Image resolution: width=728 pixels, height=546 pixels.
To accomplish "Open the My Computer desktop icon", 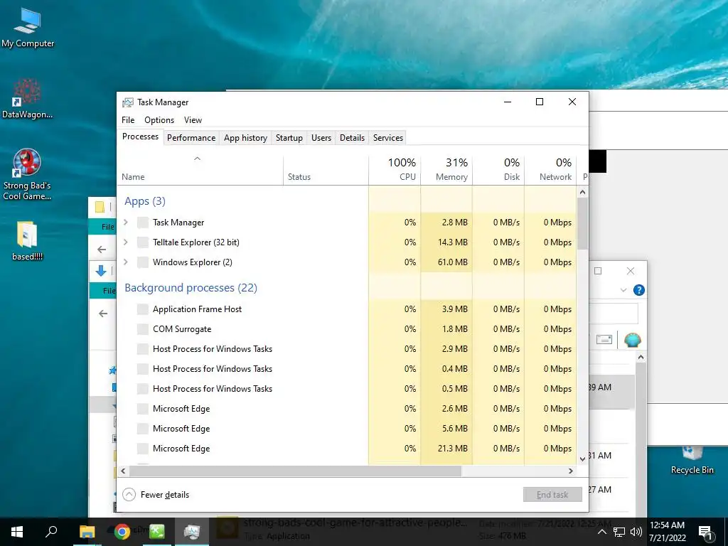I will (28, 28).
